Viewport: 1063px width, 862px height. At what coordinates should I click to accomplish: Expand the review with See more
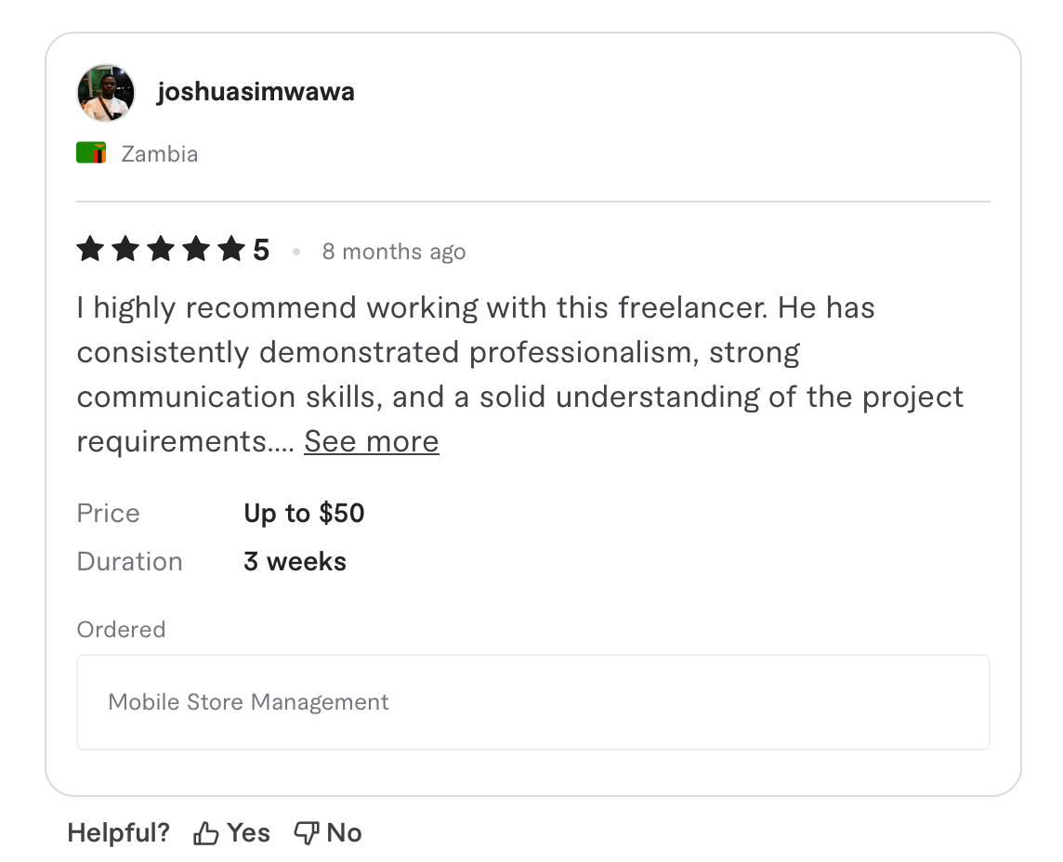coord(371,441)
